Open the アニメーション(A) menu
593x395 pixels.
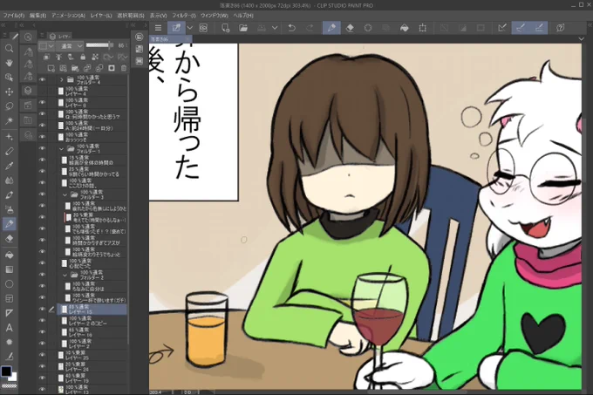pos(68,16)
